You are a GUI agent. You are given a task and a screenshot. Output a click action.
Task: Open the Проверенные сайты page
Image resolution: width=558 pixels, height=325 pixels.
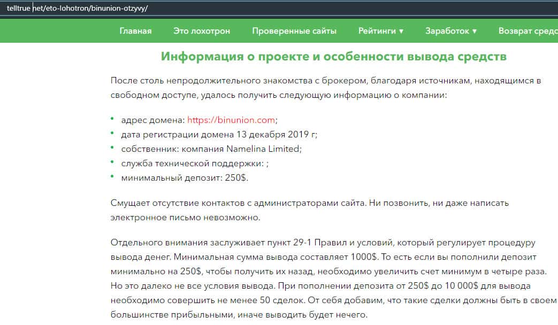pos(294,31)
